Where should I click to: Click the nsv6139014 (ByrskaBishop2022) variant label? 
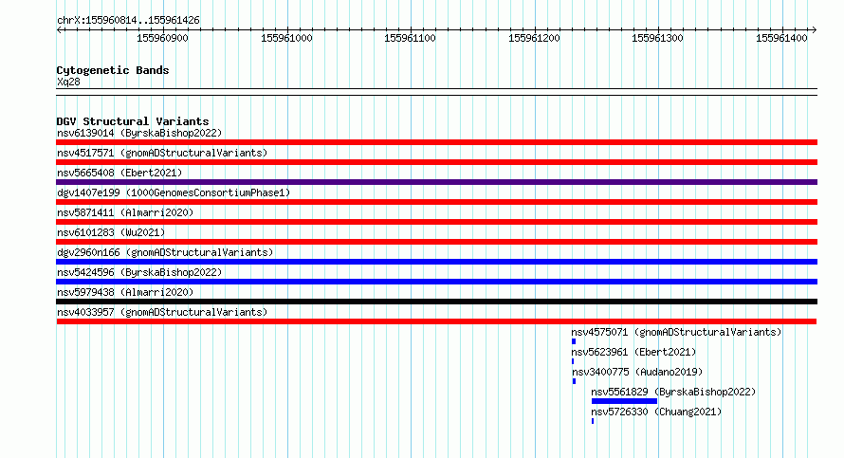[139, 133]
